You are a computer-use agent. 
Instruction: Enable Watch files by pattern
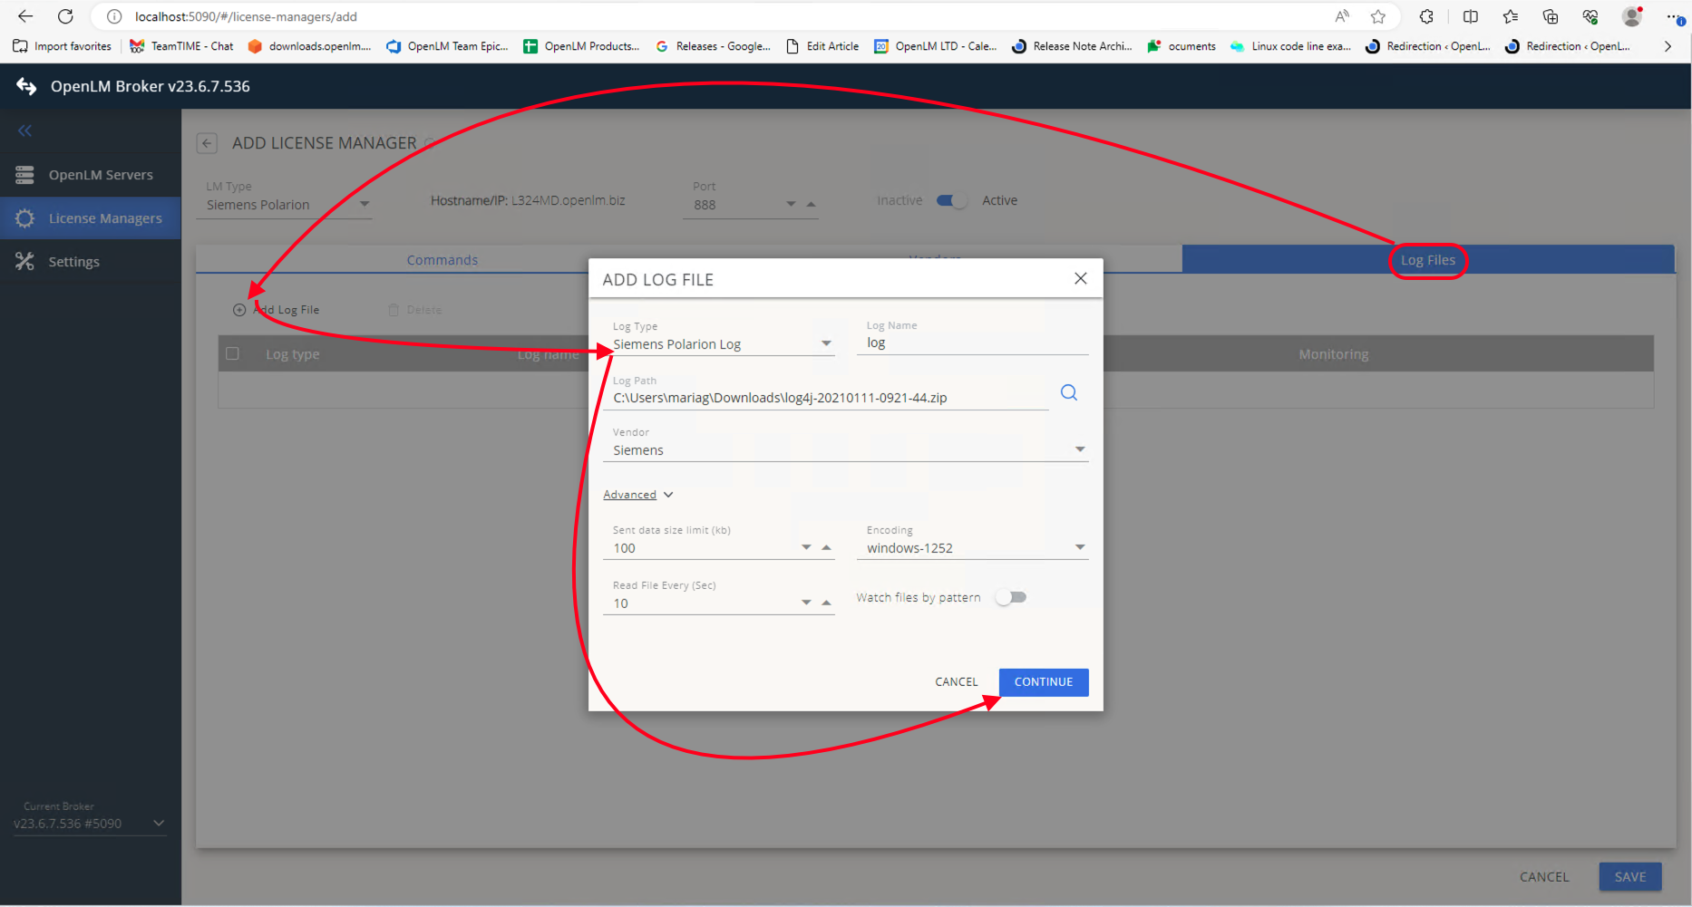(x=1011, y=596)
